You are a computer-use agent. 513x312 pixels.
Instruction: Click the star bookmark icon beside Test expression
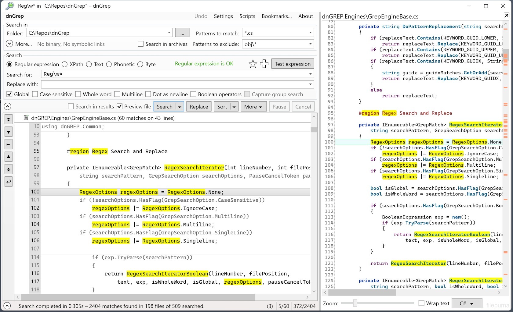[253, 64]
